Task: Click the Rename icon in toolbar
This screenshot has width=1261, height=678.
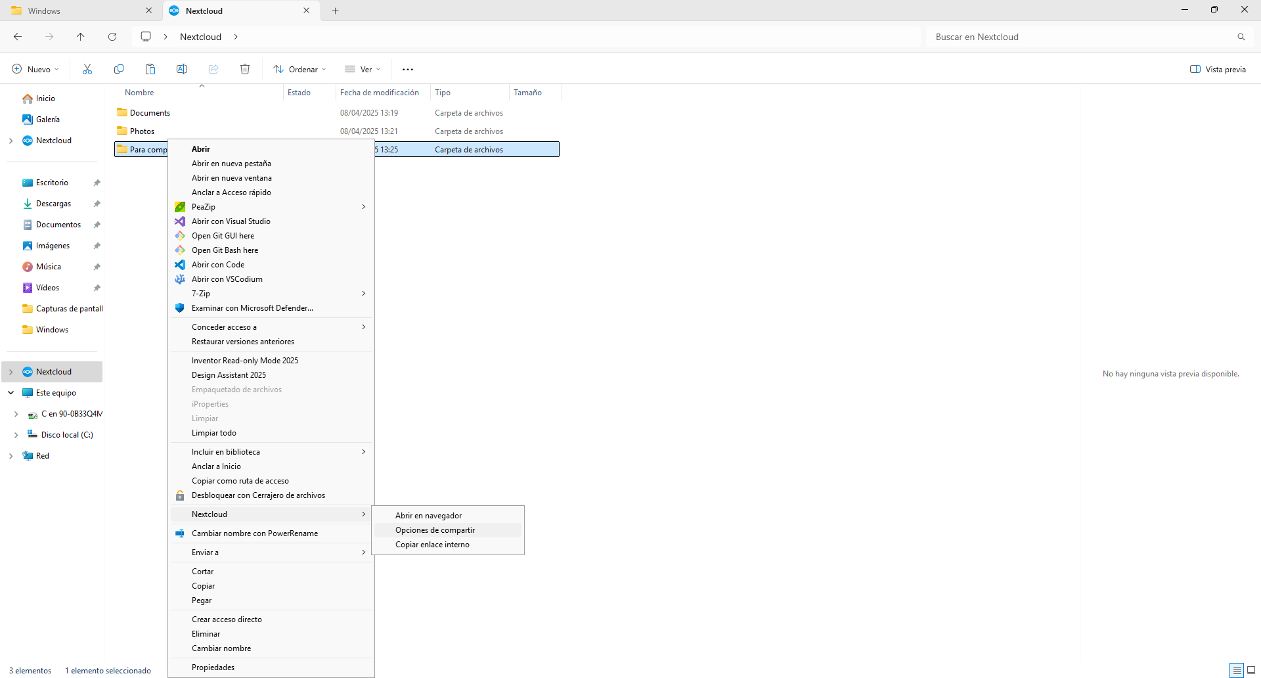Action: tap(182, 69)
